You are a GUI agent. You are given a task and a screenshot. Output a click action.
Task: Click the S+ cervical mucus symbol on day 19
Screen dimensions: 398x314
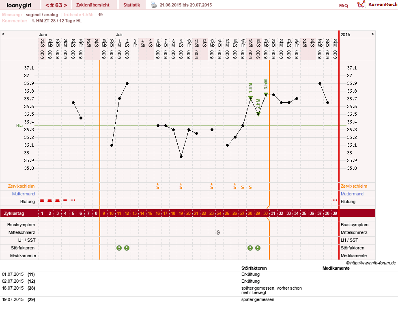pyautogui.click(x=181, y=186)
